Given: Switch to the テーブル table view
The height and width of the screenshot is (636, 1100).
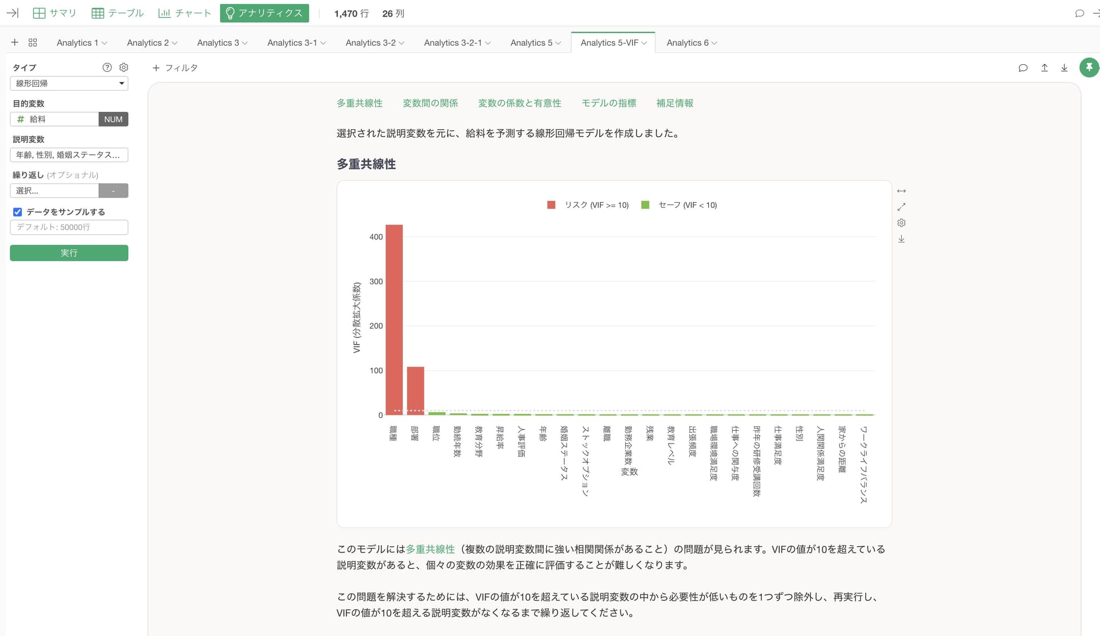Looking at the screenshot, I should click(x=117, y=13).
